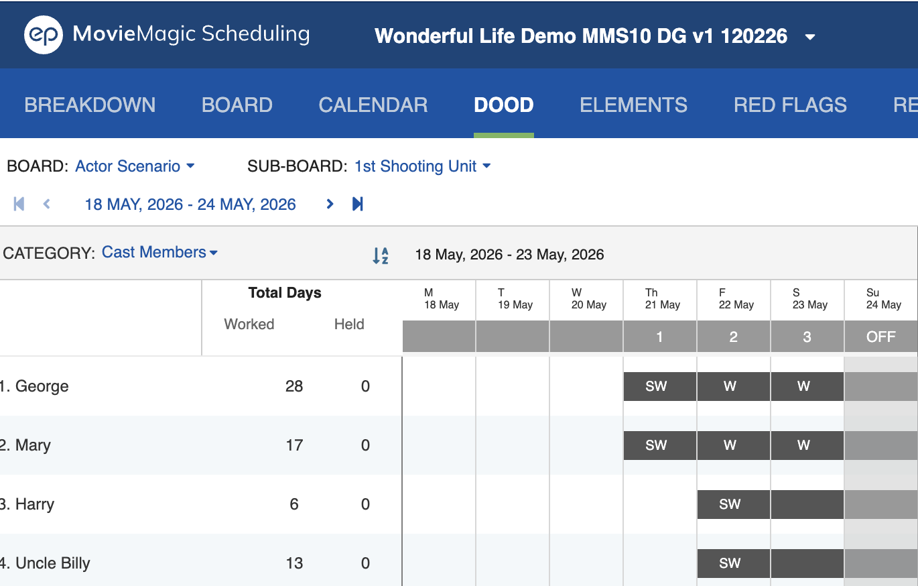Click Uncle Billy's SW work status cell
Viewport: 918px width, 586px height.
[733, 563]
